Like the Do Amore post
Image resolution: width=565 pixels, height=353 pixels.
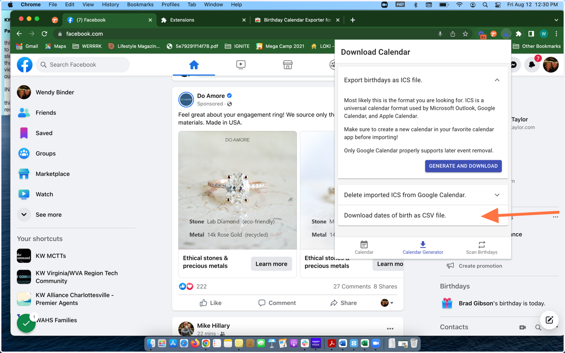click(x=210, y=303)
